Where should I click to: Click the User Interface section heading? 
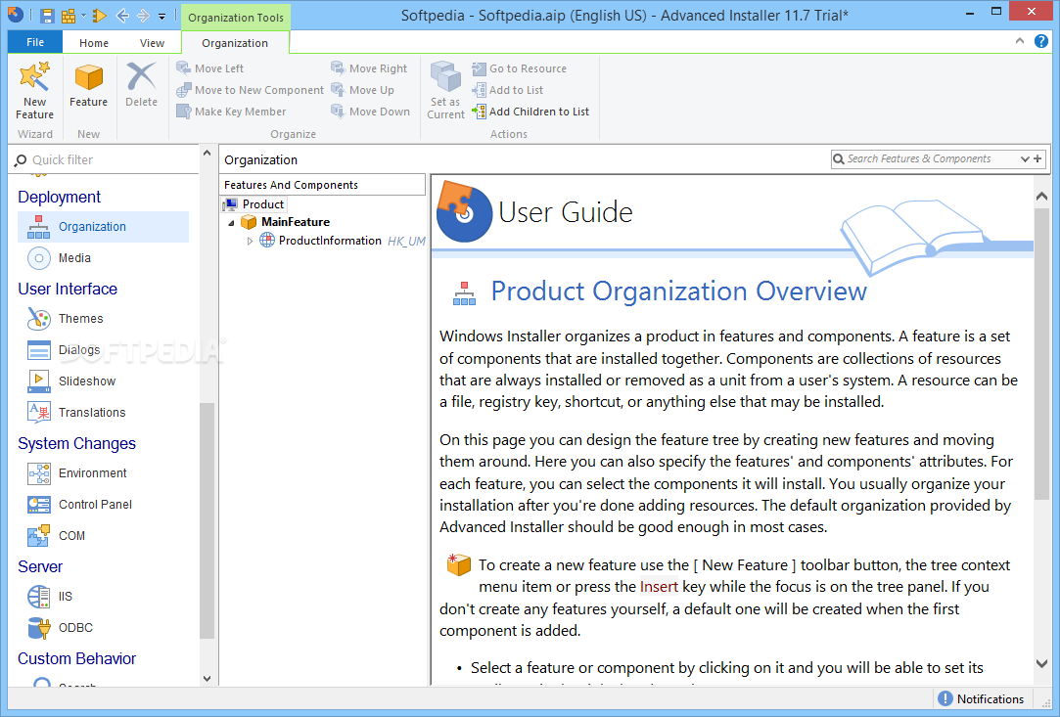[x=68, y=289]
